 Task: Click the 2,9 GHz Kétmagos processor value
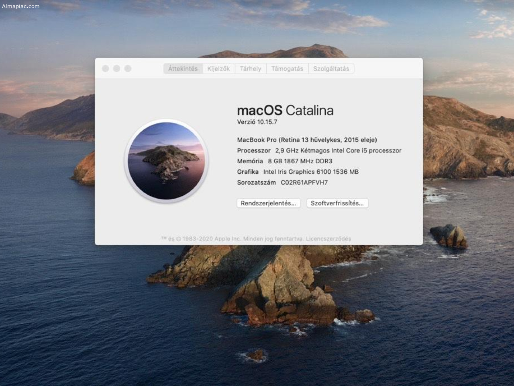pos(338,150)
